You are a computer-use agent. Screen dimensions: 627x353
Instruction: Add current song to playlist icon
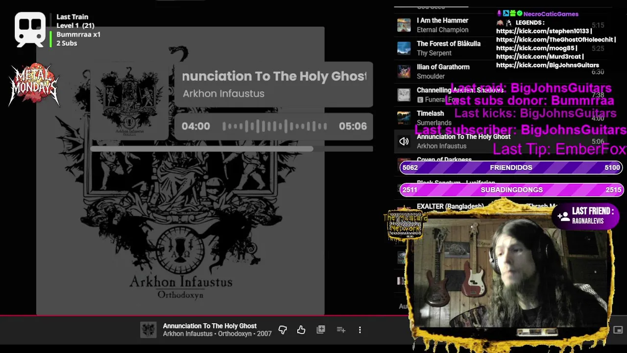(341, 330)
